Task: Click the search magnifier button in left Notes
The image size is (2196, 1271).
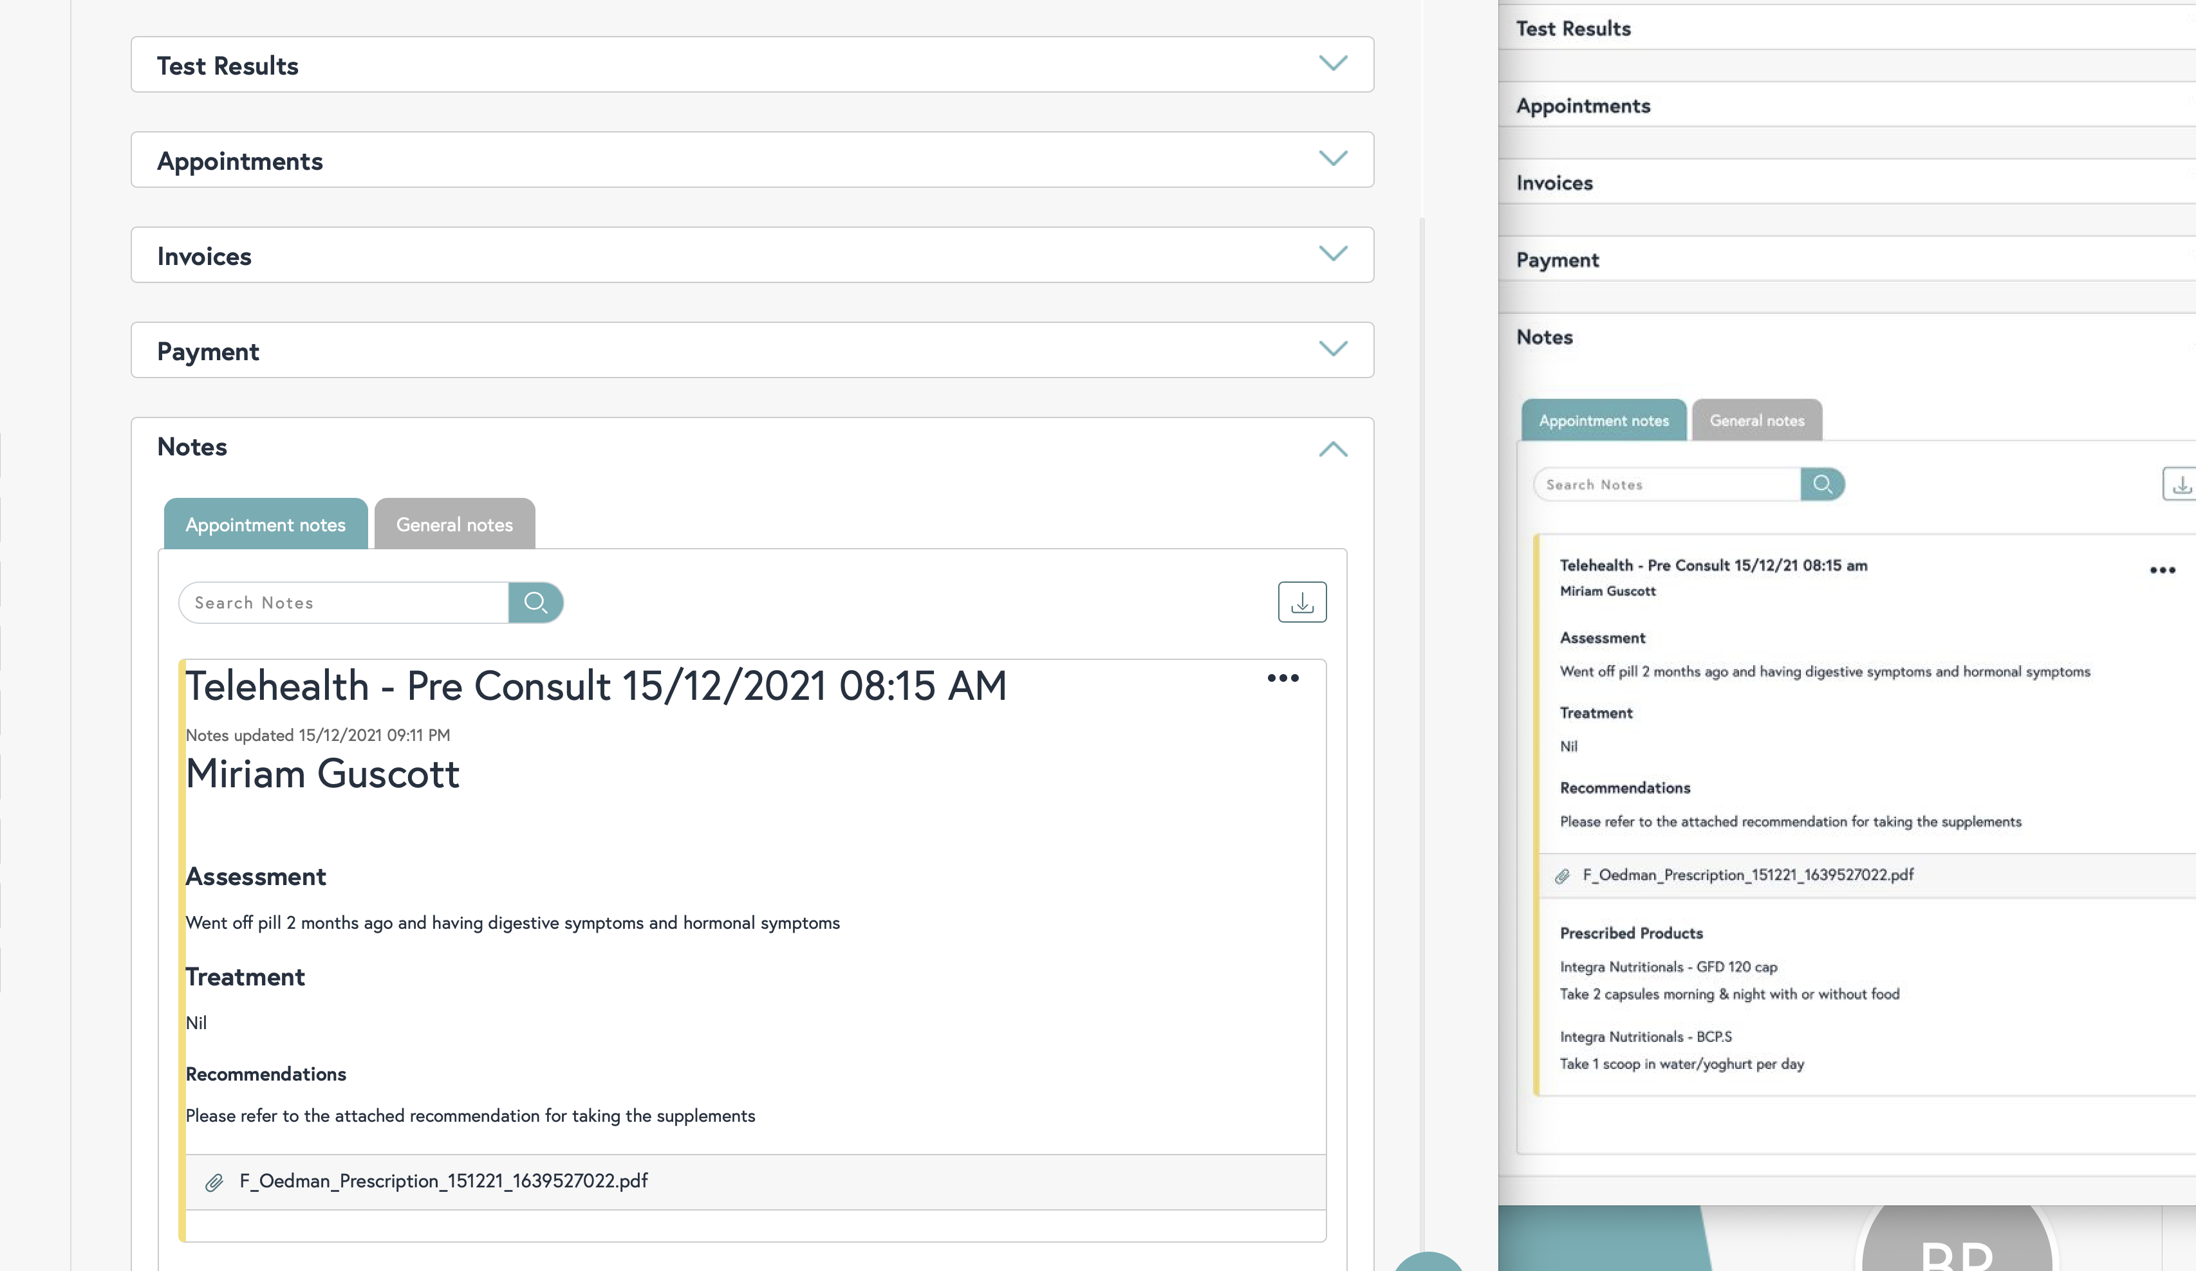Action: (535, 602)
